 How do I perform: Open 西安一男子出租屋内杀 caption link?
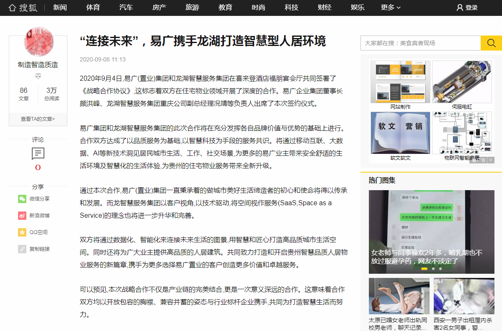(463, 323)
